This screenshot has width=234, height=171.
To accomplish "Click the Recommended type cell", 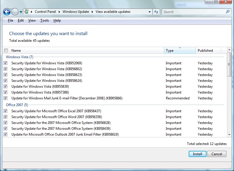I will pyautogui.click(x=178, y=98).
